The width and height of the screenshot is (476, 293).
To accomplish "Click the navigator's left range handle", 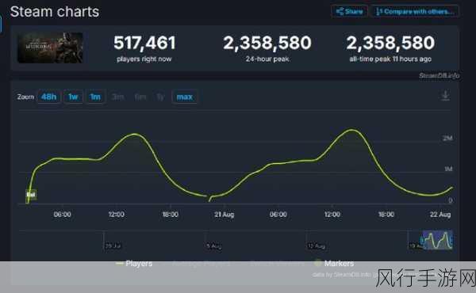I will (x=422, y=240).
